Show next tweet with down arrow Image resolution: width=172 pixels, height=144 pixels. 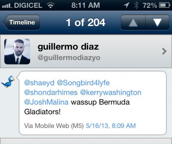(157, 22)
